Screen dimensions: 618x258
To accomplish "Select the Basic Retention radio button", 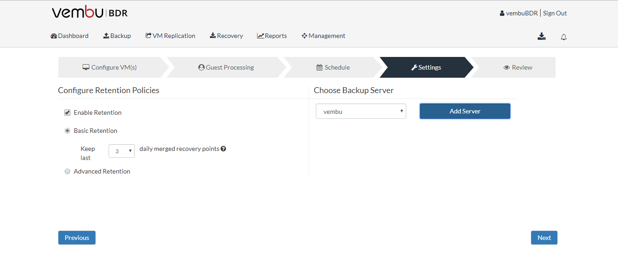I will click(x=67, y=131).
